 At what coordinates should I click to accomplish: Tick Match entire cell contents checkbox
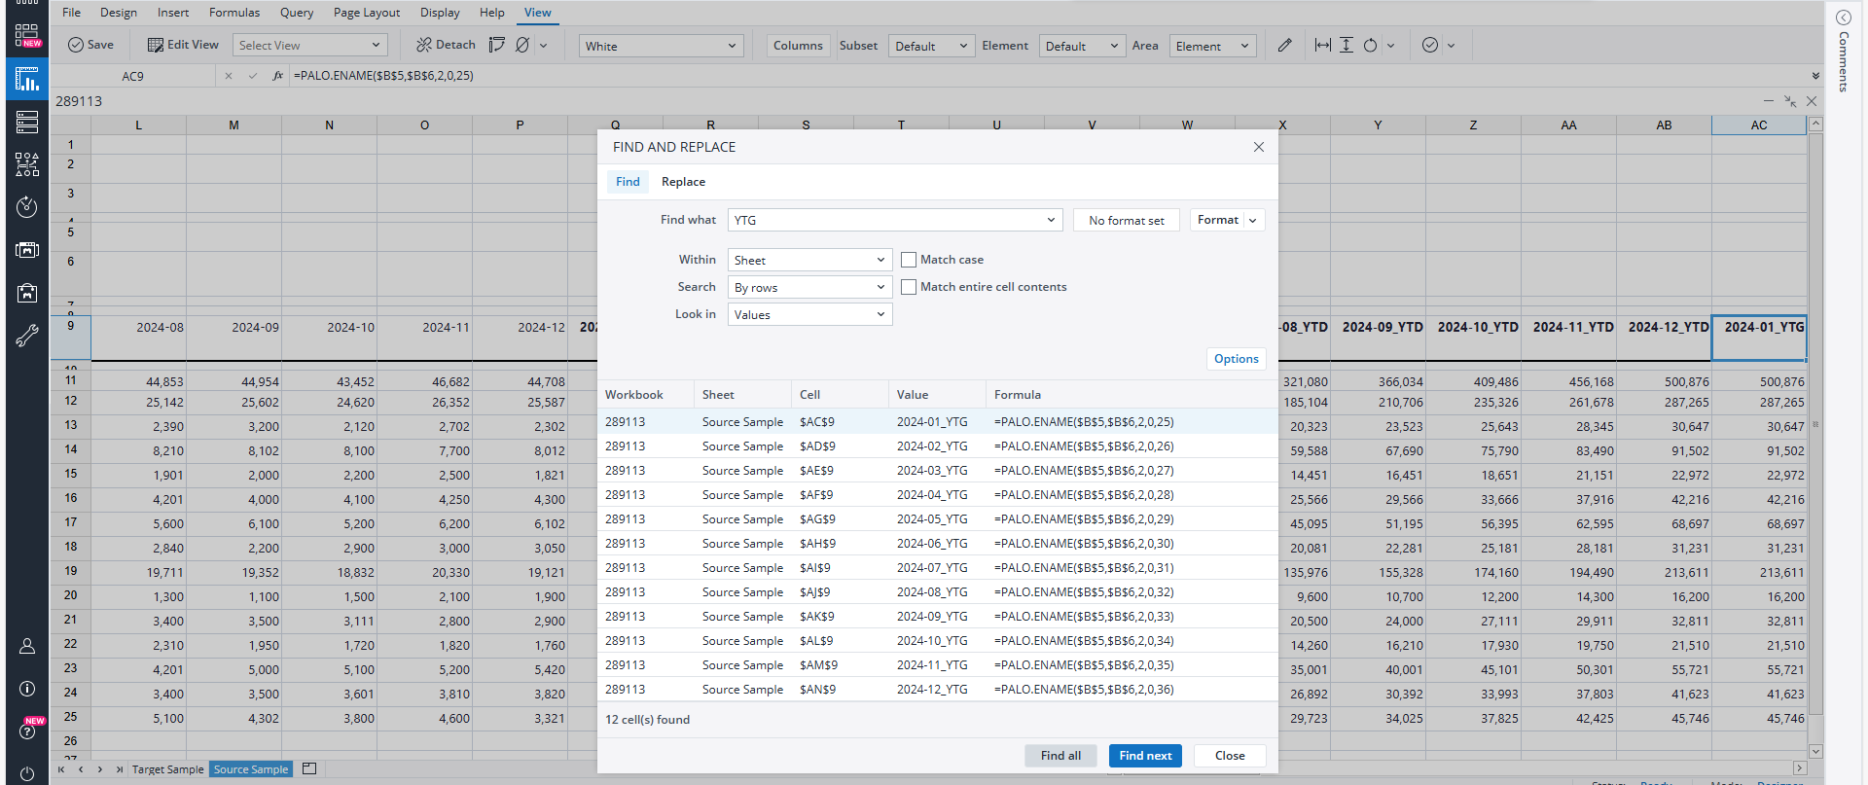[909, 287]
